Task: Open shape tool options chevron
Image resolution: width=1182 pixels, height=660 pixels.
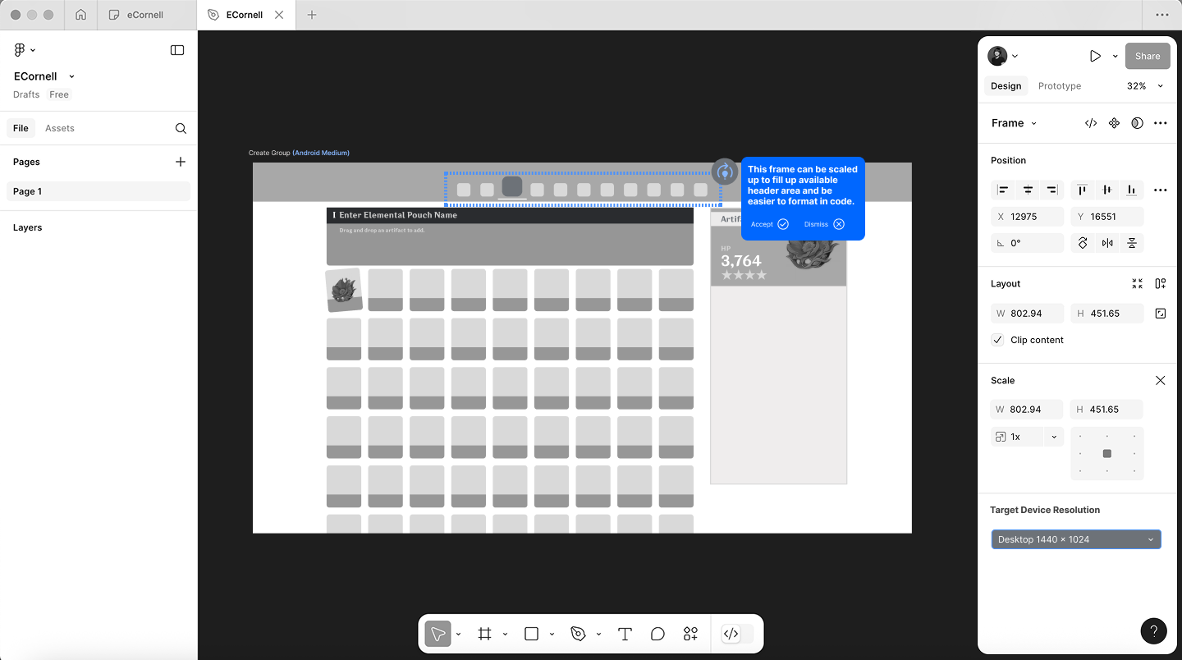Action: click(x=552, y=634)
